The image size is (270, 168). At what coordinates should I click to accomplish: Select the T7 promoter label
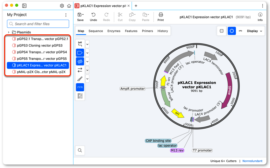click(202, 150)
